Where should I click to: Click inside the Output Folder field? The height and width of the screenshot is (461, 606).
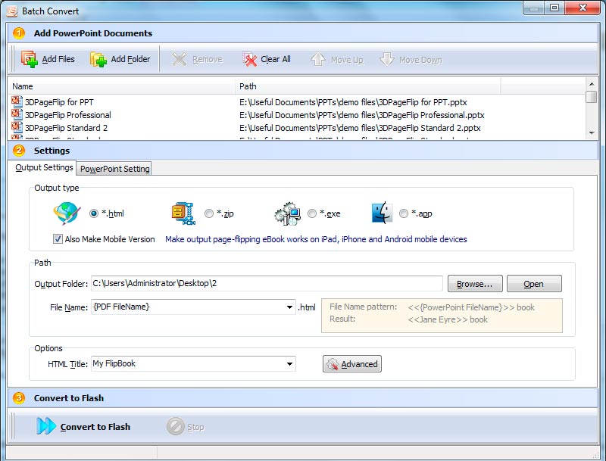[267, 283]
